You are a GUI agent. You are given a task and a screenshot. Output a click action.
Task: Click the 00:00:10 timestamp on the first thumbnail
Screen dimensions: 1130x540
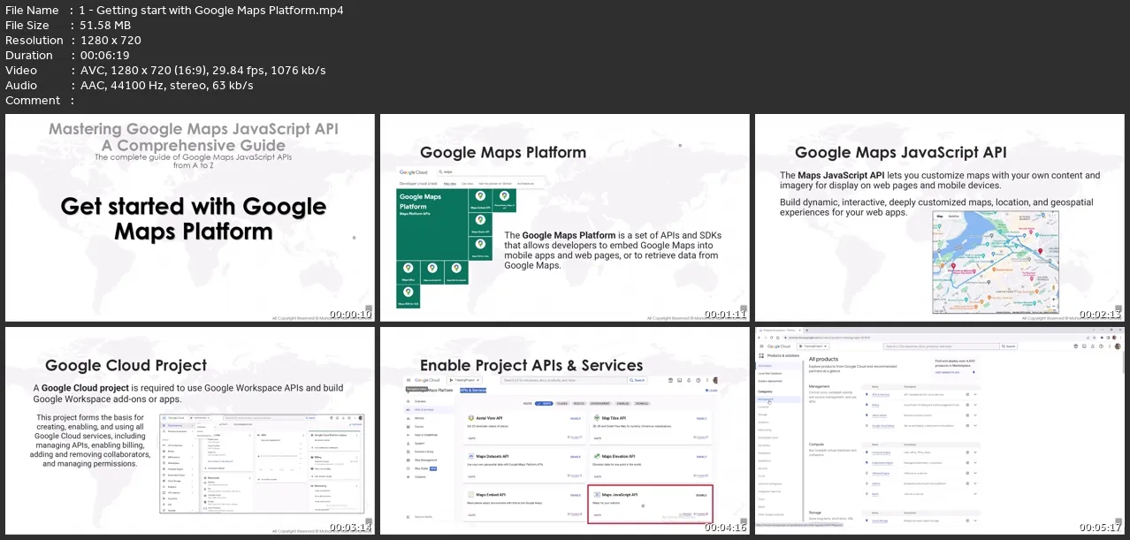351,314
